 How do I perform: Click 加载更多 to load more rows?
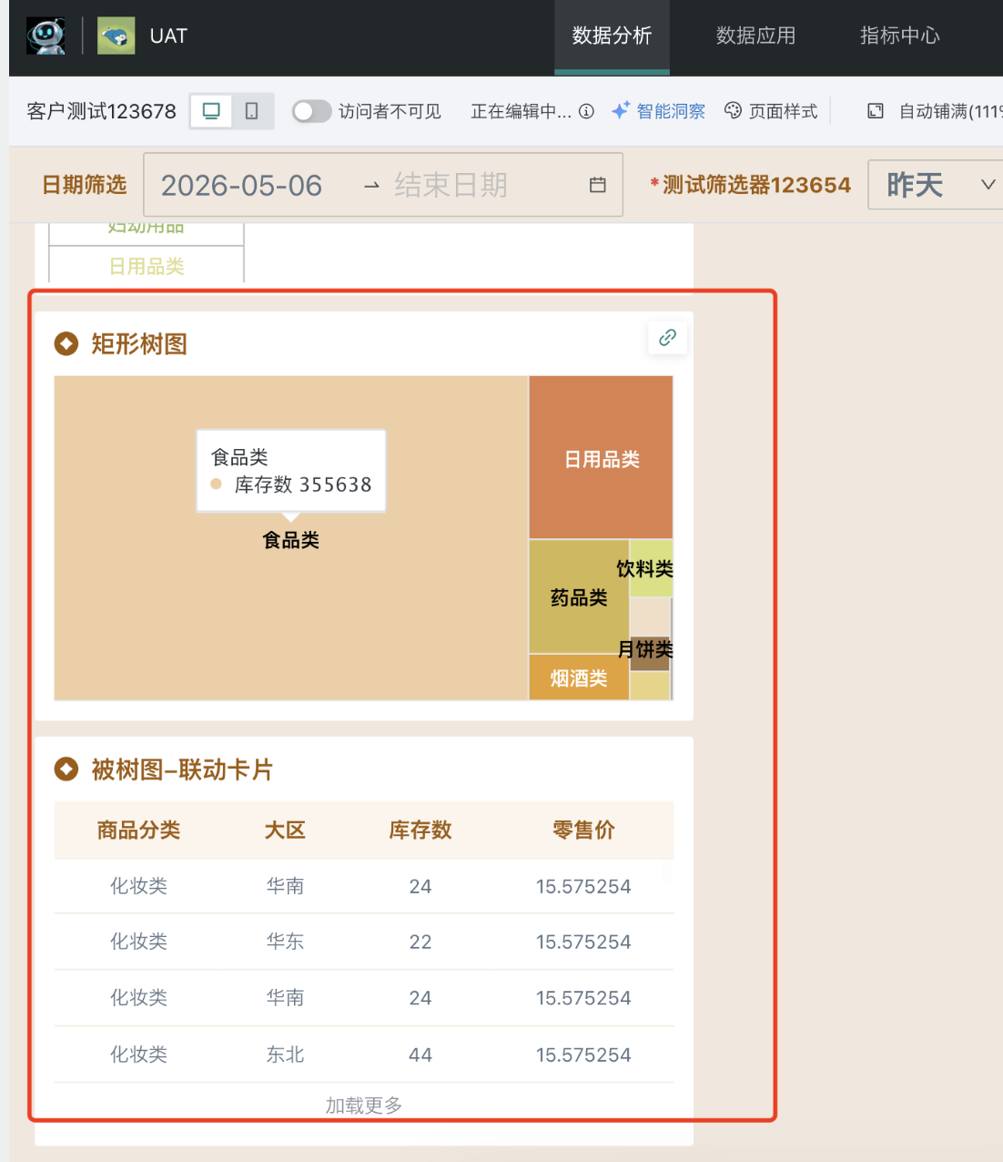coord(364,1105)
